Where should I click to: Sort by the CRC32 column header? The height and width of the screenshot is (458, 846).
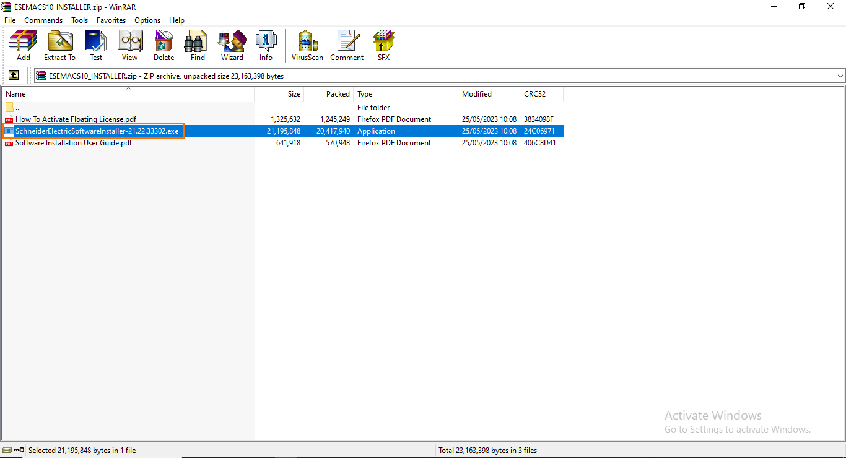coord(542,94)
